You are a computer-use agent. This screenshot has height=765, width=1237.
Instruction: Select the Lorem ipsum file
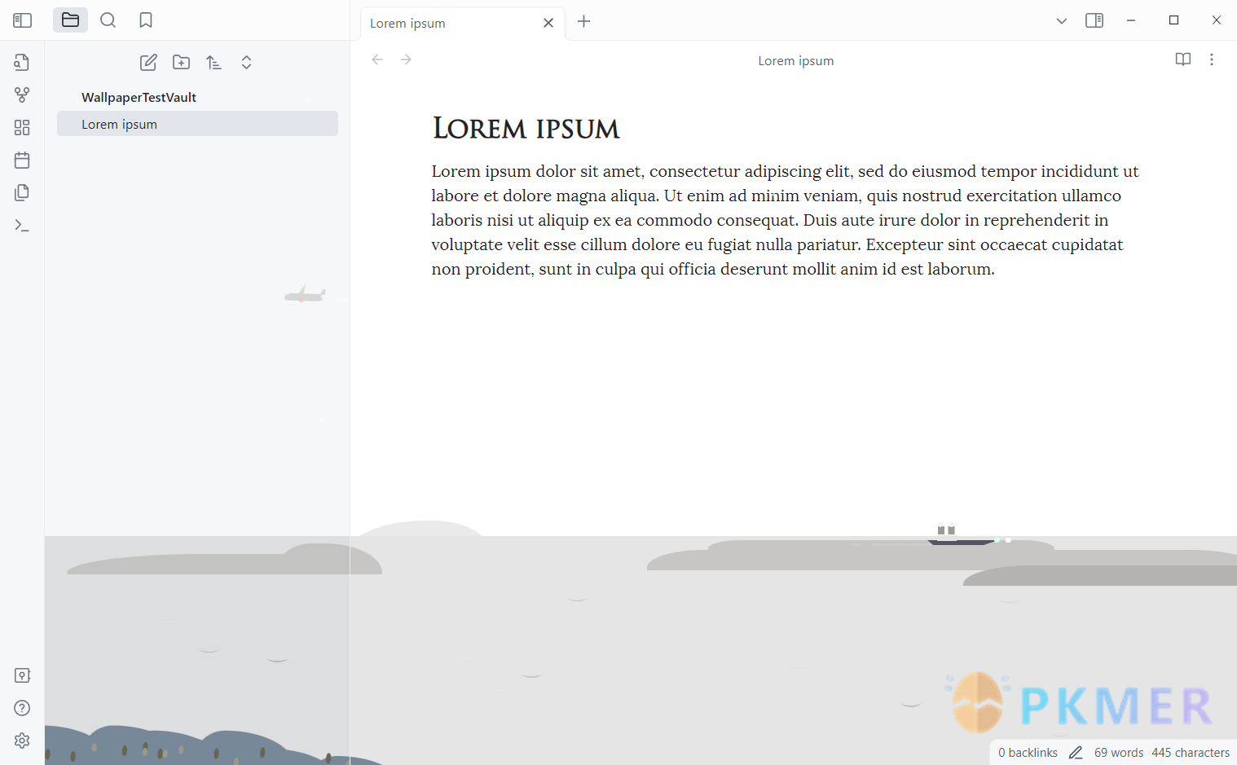click(x=197, y=124)
